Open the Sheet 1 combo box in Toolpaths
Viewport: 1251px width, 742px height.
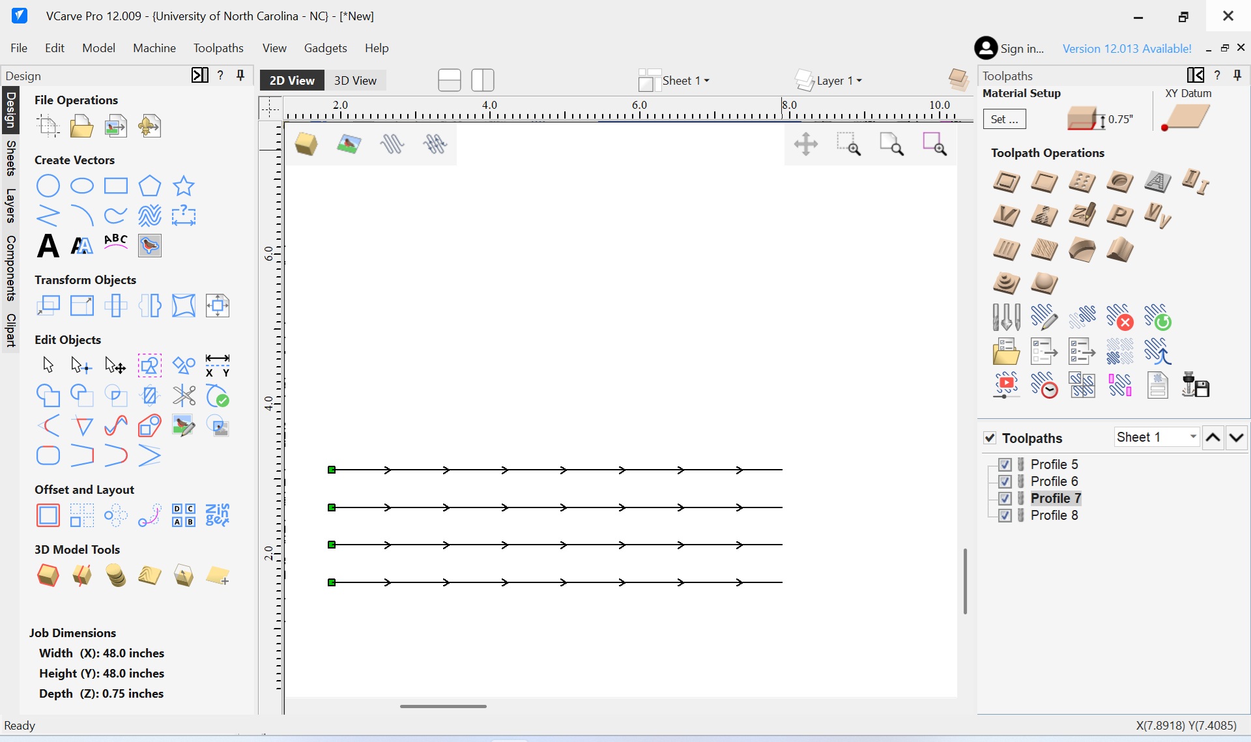(x=1157, y=437)
